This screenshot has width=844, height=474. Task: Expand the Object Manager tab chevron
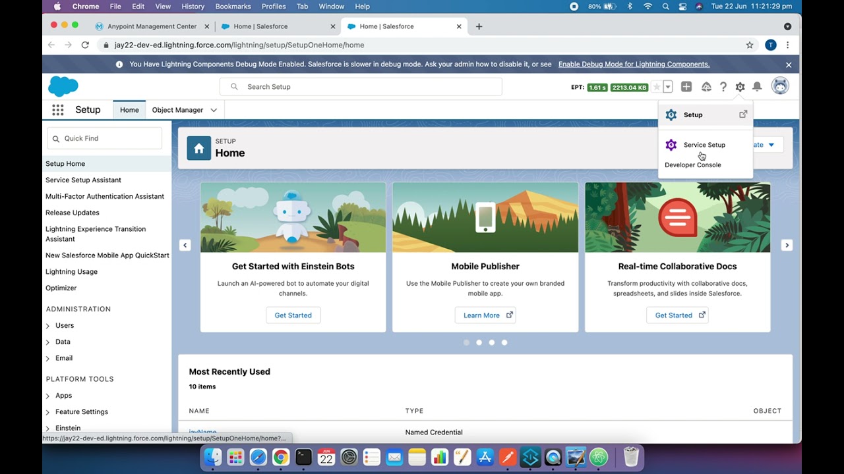pyautogui.click(x=214, y=110)
